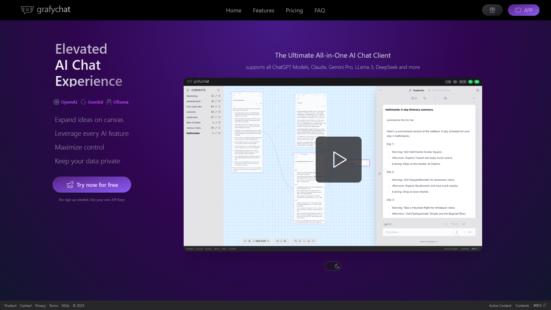Open the FAQ menu item
551x310 pixels.
click(320, 10)
